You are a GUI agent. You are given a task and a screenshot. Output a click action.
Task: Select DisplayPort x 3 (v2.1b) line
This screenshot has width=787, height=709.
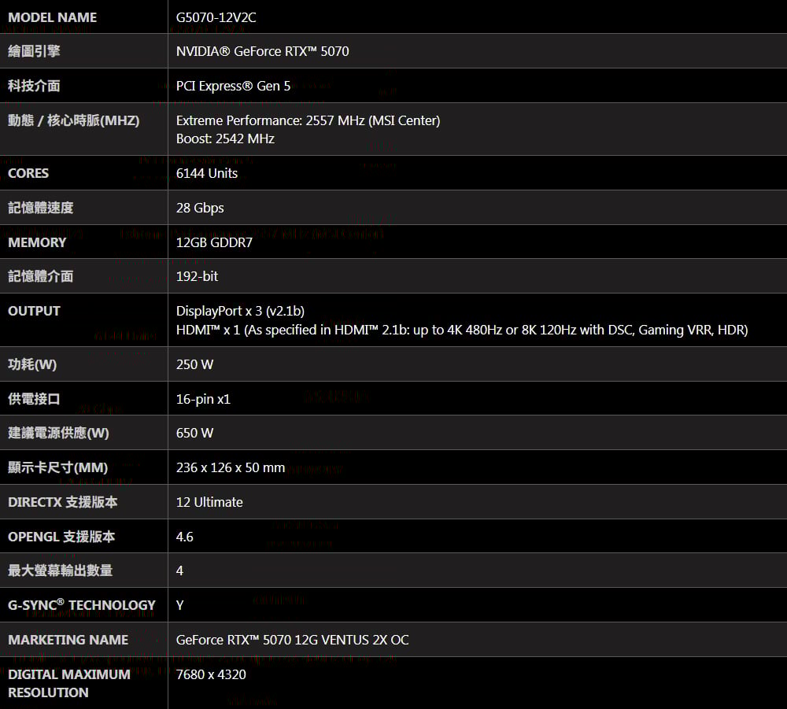[240, 311]
